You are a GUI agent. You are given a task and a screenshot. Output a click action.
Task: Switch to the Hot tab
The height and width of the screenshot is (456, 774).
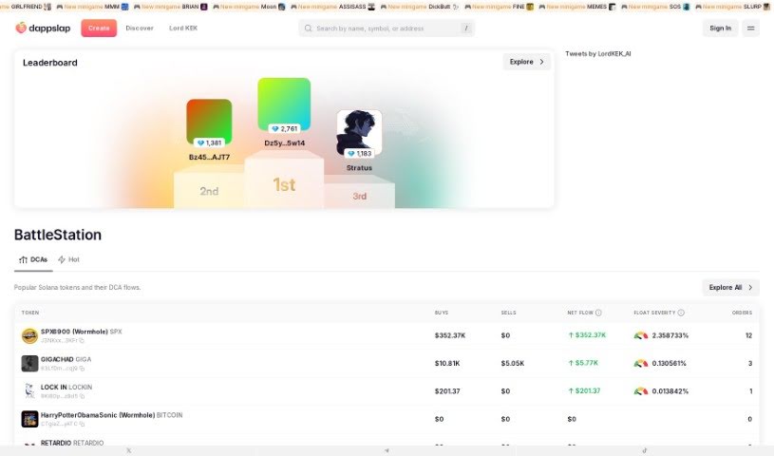[68, 260]
